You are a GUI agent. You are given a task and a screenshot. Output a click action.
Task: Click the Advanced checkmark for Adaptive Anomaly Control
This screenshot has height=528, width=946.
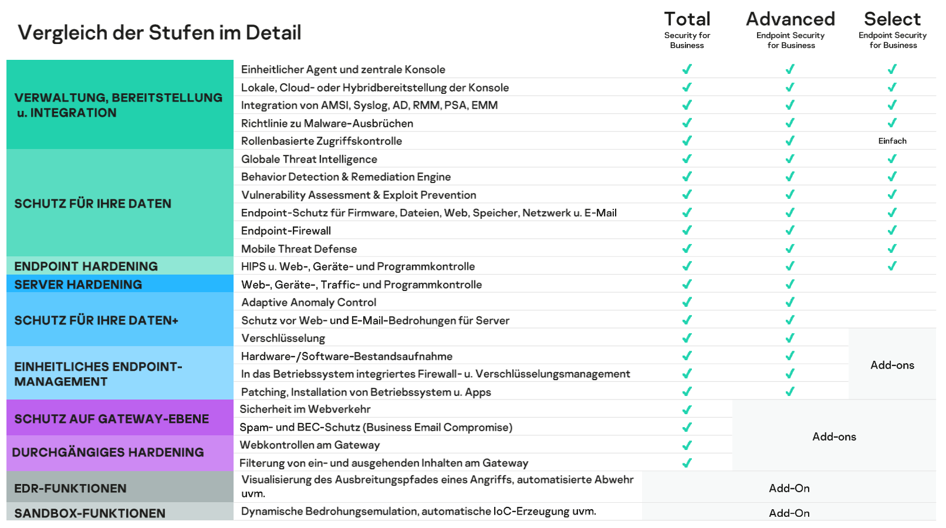pos(790,302)
